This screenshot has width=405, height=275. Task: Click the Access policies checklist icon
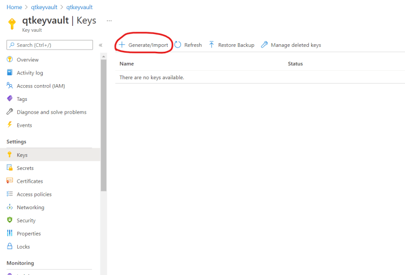coord(10,194)
